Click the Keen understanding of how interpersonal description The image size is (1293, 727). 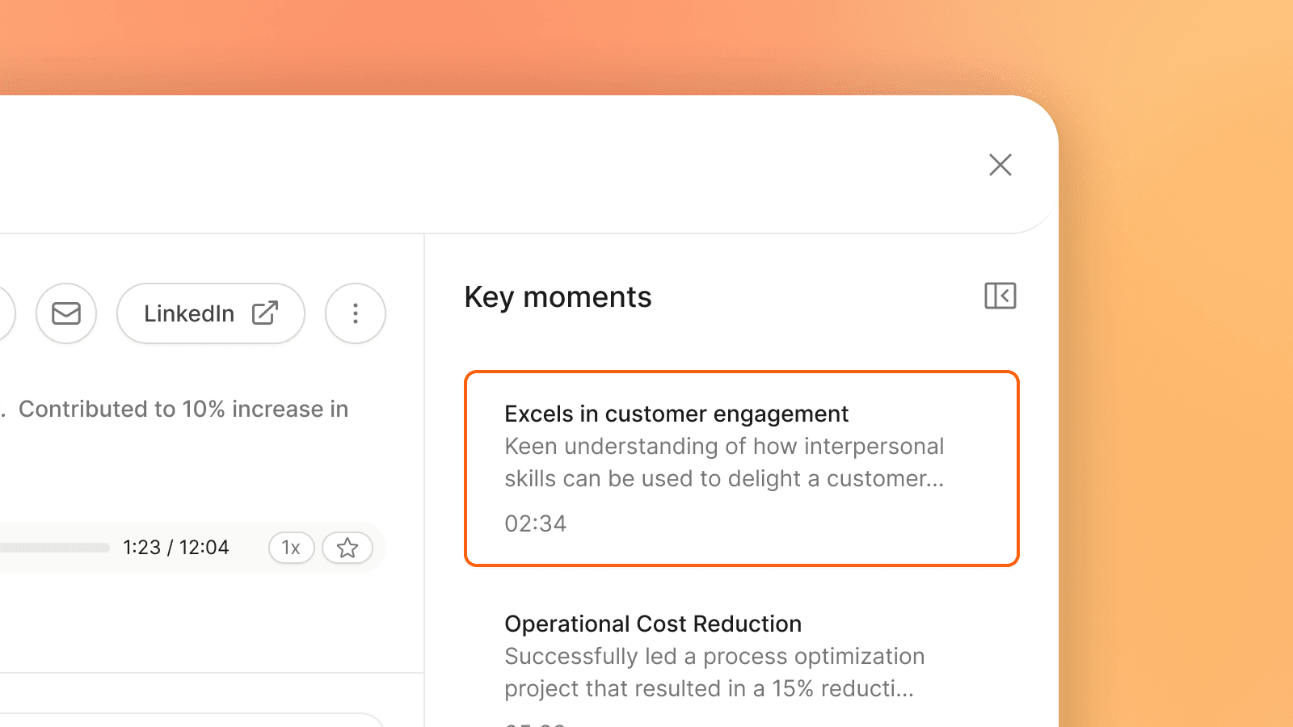(724, 462)
